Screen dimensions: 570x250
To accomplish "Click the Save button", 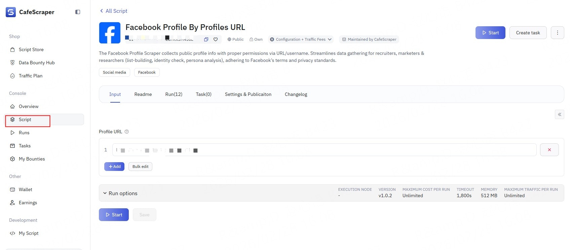I will [145, 215].
